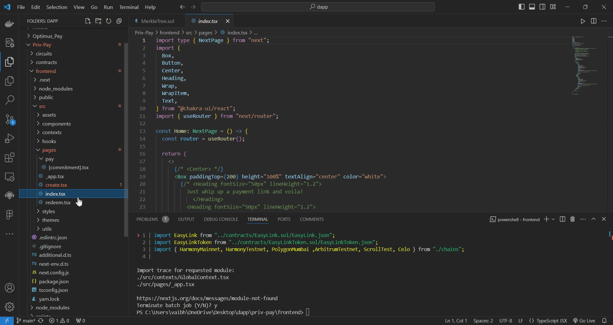Close the bottom terminal panel
Viewport: 613px width, 325px height.
pos(604,219)
